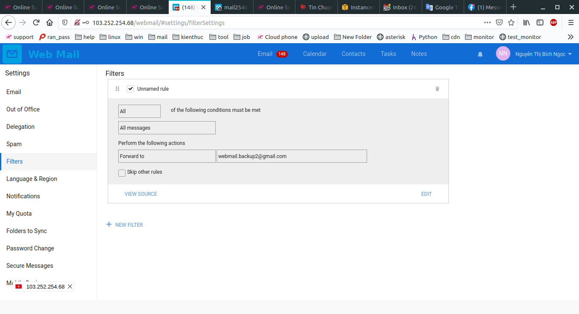
Task: Open Forward to action dropdown
Action: [167, 156]
